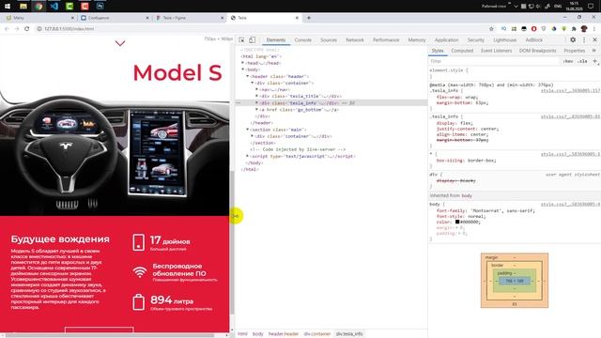Click the phone display icon beside 17 дюймов
This screenshot has width=601, height=338.
(138, 242)
